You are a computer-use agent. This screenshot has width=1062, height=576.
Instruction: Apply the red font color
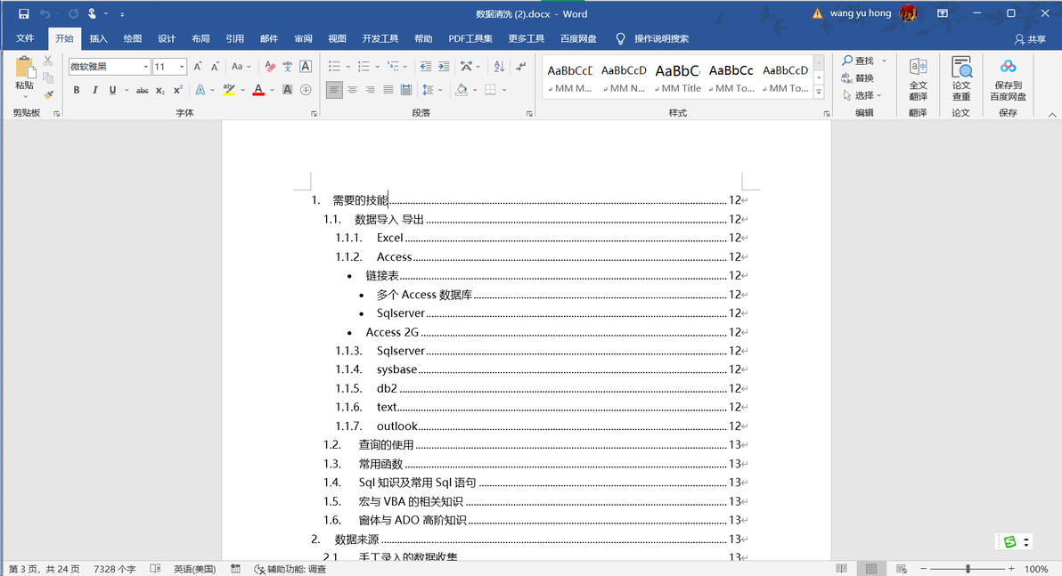coord(258,90)
